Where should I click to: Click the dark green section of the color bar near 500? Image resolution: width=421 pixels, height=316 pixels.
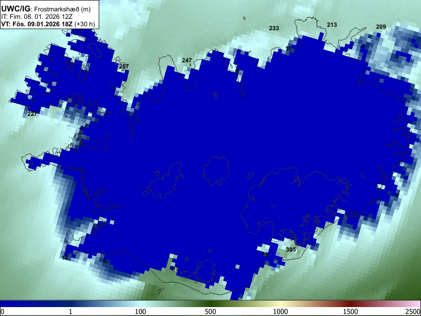coord(210,304)
